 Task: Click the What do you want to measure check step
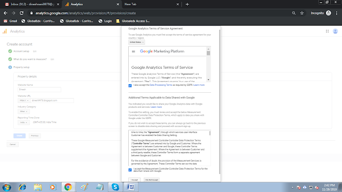(10, 59)
